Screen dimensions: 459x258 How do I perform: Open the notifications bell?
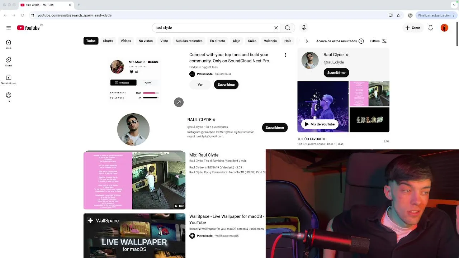click(x=431, y=28)
